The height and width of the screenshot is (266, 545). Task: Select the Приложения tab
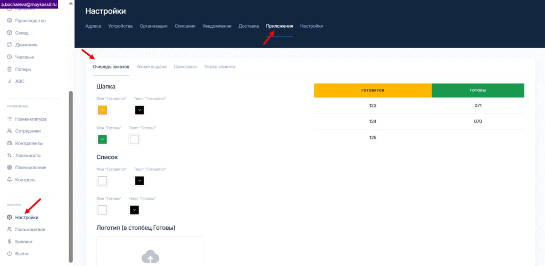279,26
